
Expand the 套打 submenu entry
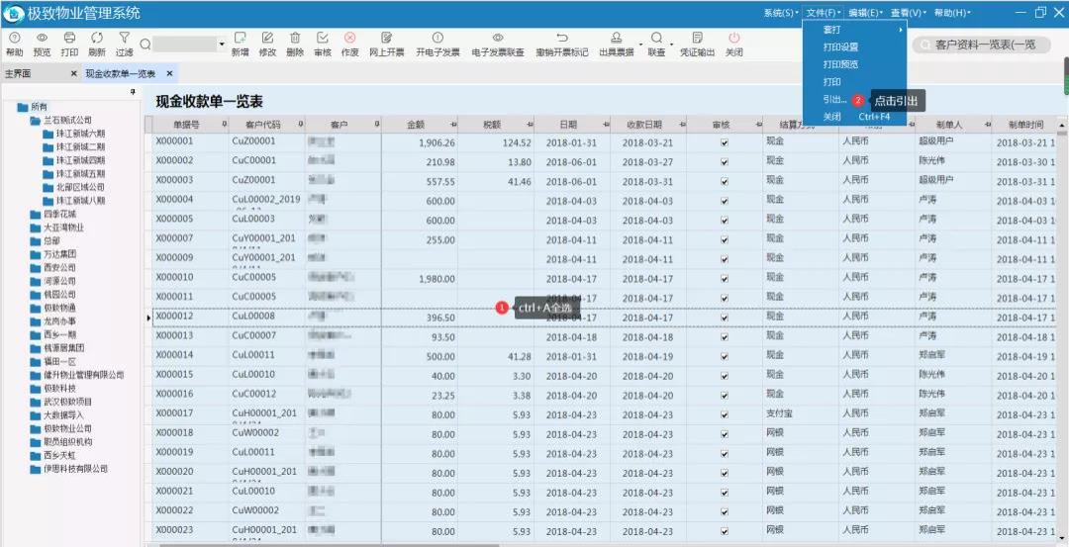point(855,30)
